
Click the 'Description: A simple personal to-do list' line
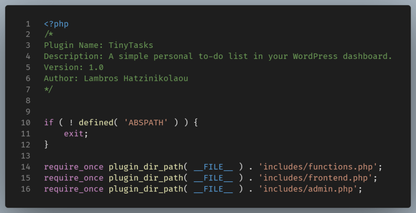point(218,57)
